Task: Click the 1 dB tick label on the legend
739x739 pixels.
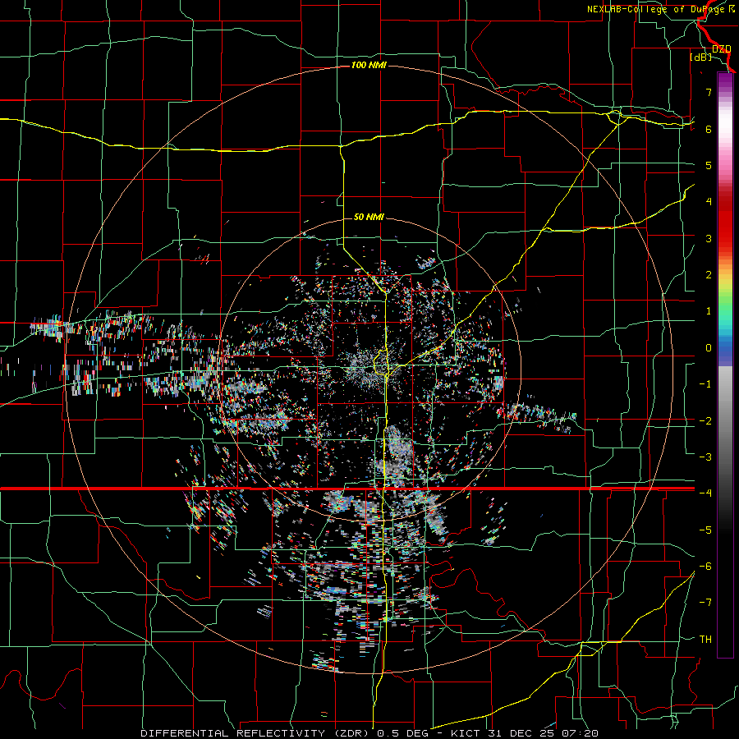Action: coord(709,311)
